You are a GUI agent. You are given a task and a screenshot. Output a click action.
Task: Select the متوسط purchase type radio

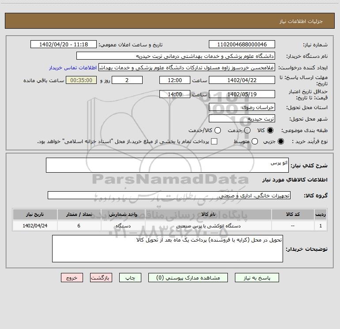[x=255, y=141]
